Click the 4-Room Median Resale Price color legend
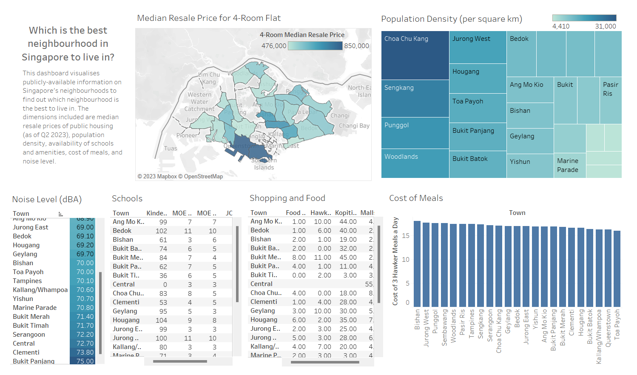The image size is (637, 375). [315, 46]
